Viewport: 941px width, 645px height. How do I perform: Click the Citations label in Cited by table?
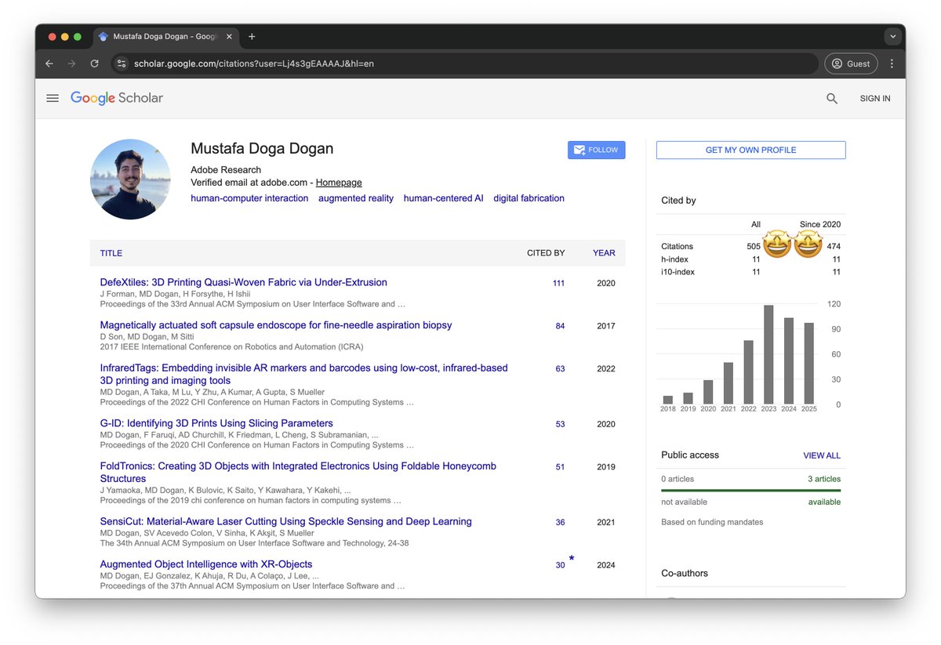pyautogui.click(x=677, y=246)
